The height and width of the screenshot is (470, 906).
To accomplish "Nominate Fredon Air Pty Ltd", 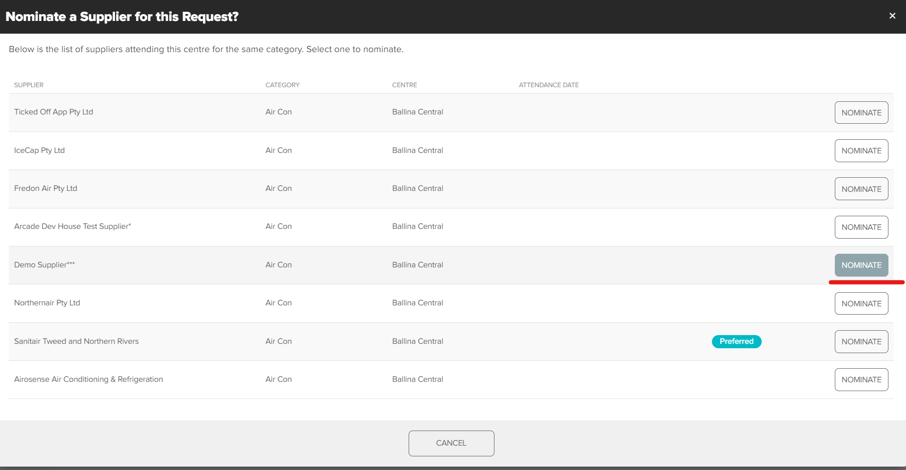I will 861,189.
